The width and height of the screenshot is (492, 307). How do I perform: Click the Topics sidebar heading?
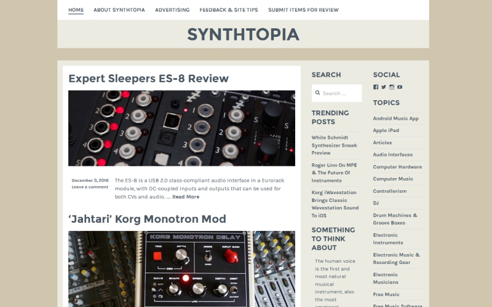(x=386, y=103)
